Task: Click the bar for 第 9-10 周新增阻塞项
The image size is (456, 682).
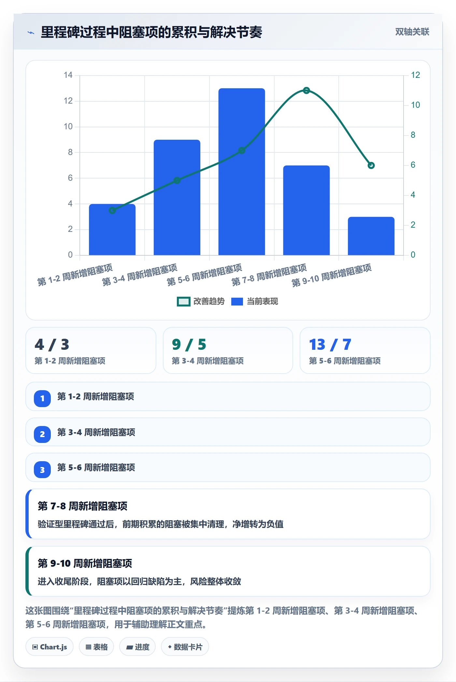Action: click(371, 236)
